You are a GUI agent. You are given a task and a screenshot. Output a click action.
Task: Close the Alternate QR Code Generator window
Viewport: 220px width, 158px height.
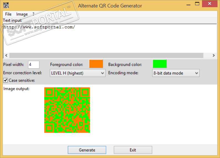click(209, 4)
